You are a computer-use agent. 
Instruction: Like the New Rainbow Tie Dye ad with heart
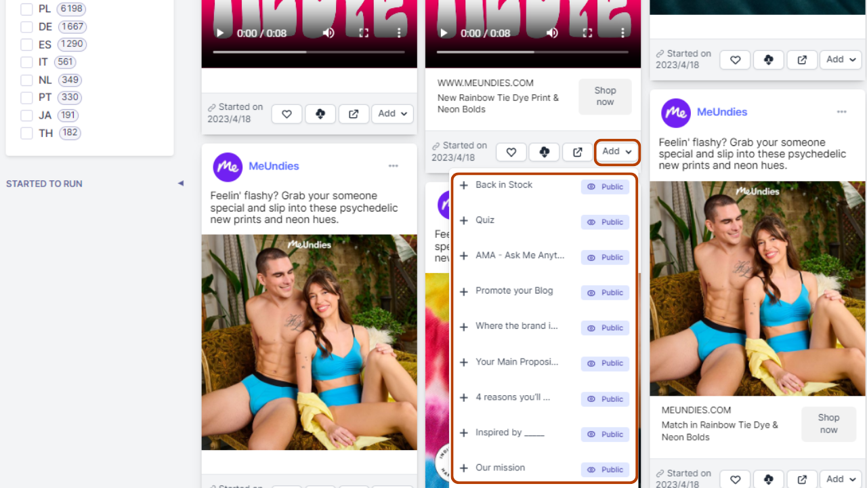pos(511,152)
